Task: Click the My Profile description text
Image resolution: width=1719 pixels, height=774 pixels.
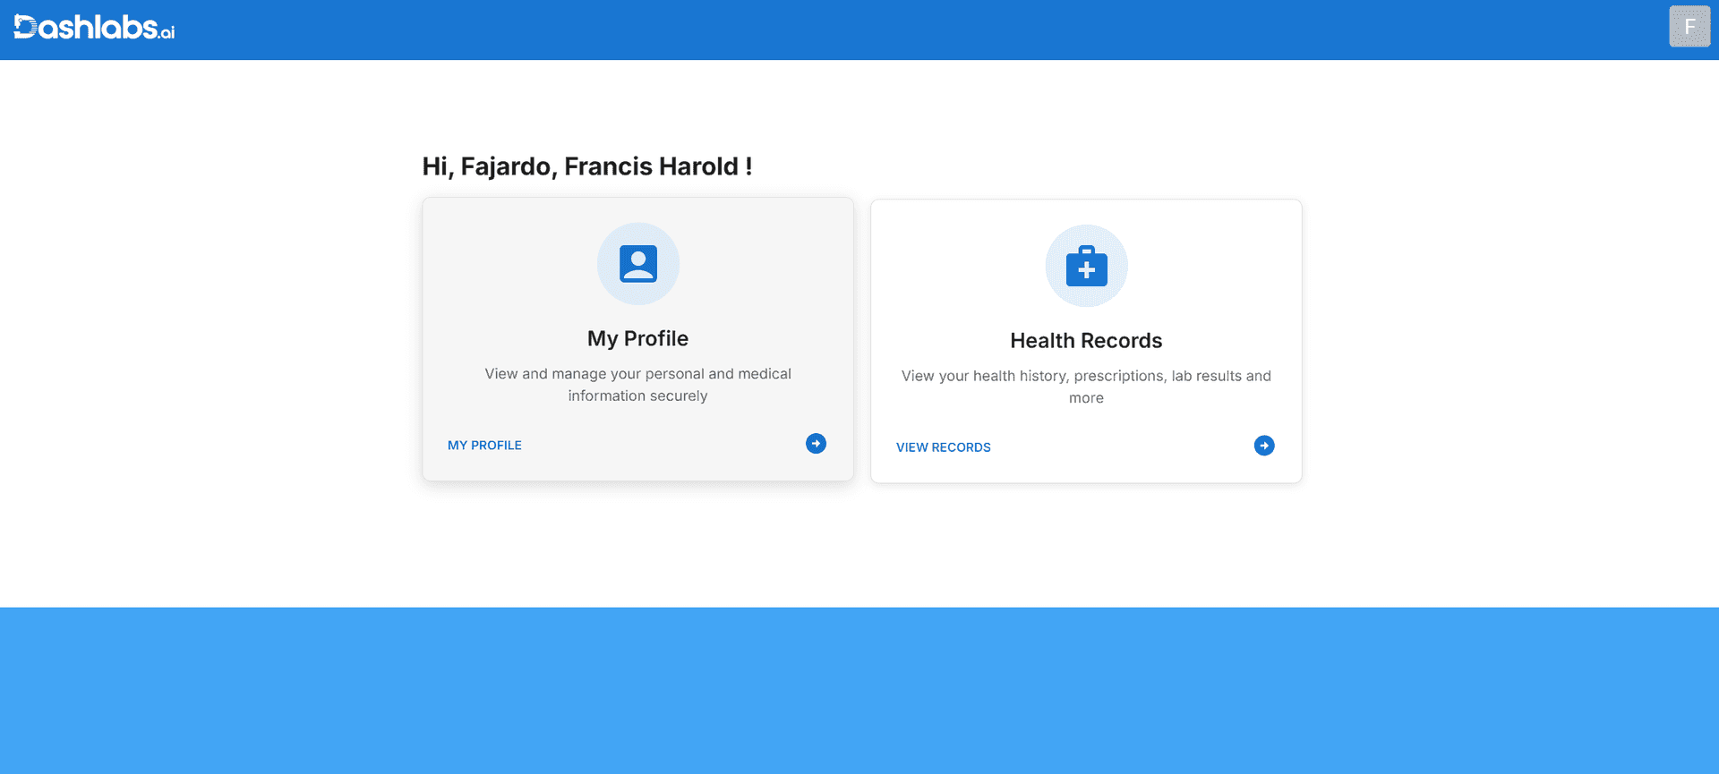Action: 637,374
